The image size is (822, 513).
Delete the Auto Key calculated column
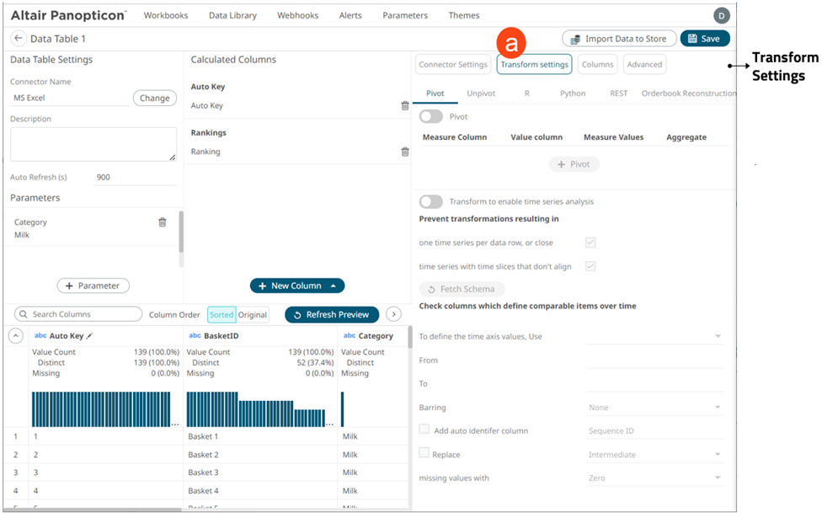(x=405, y=106)
